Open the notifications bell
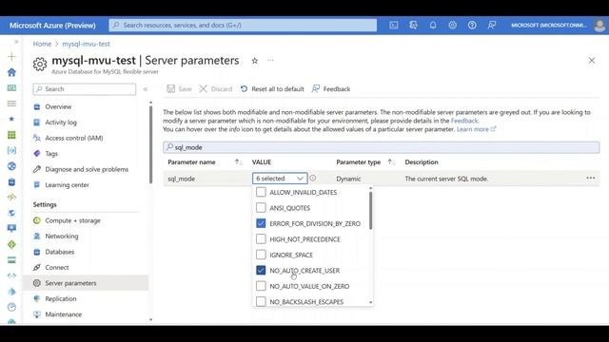This screenshot has height=342, width=609. pos(433,26)
